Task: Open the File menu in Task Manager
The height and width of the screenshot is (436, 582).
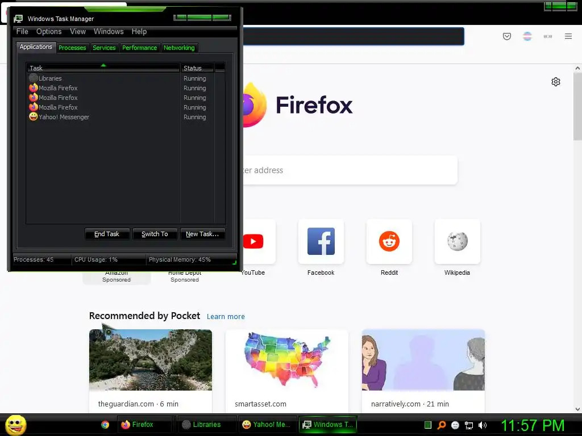Action: pyautogui.click(x=22, y=32)
